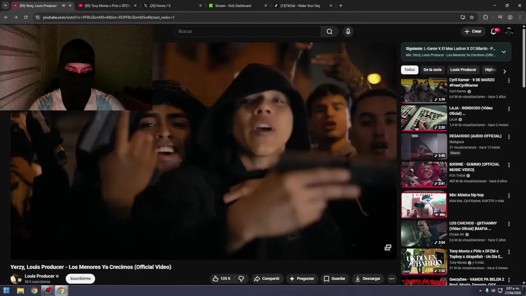The image size is (526, 296).
Task: Open options for DESAHOGO video
Action: click(x=509, y=137)
